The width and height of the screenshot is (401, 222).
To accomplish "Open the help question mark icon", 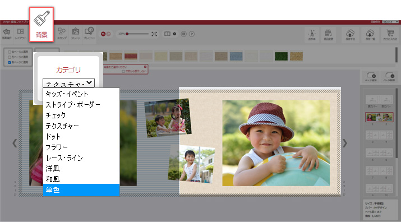I will click(192, 34).
